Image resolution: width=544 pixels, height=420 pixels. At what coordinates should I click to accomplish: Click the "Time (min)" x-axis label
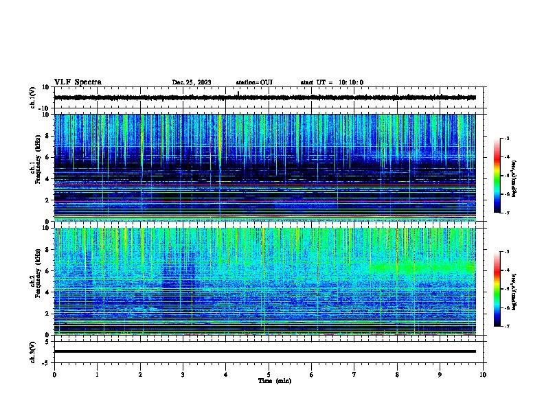click(x=275, y=381)
